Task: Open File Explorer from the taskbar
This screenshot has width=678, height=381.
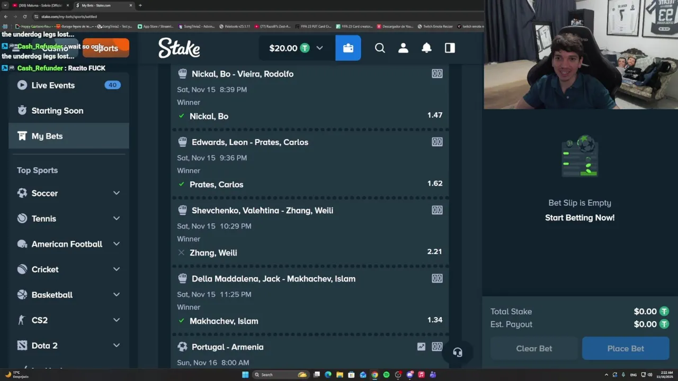Action: coord(340,375)
